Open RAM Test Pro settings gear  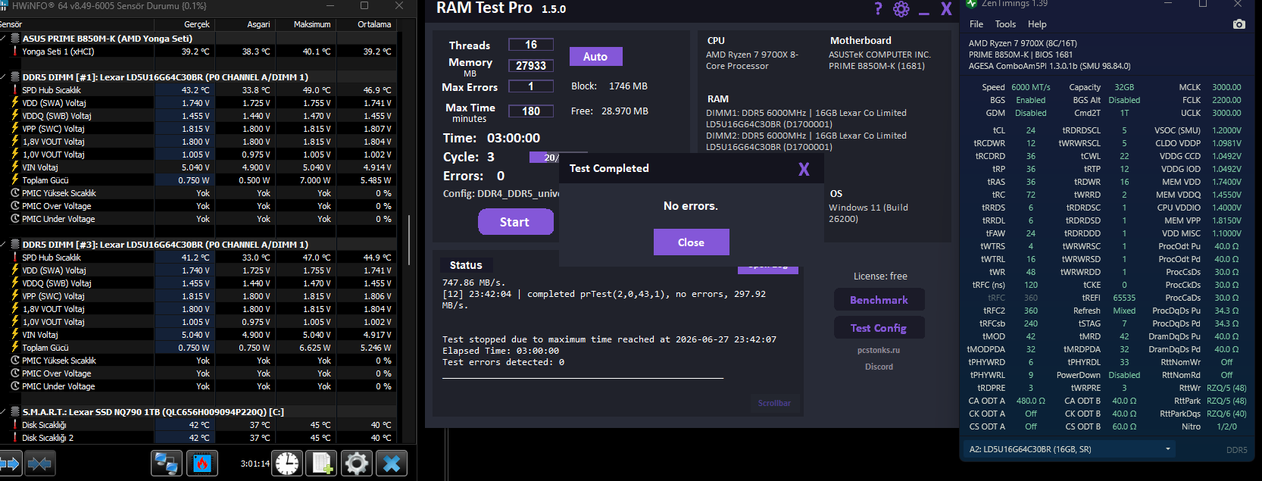(901, 8)
